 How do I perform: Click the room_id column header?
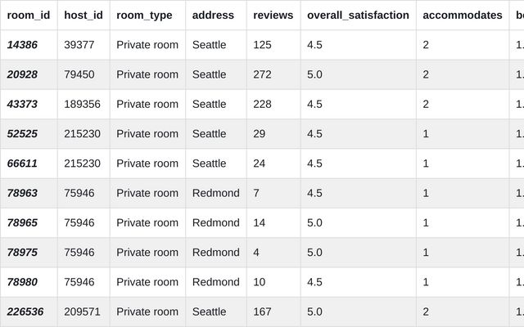pos(29,15)
